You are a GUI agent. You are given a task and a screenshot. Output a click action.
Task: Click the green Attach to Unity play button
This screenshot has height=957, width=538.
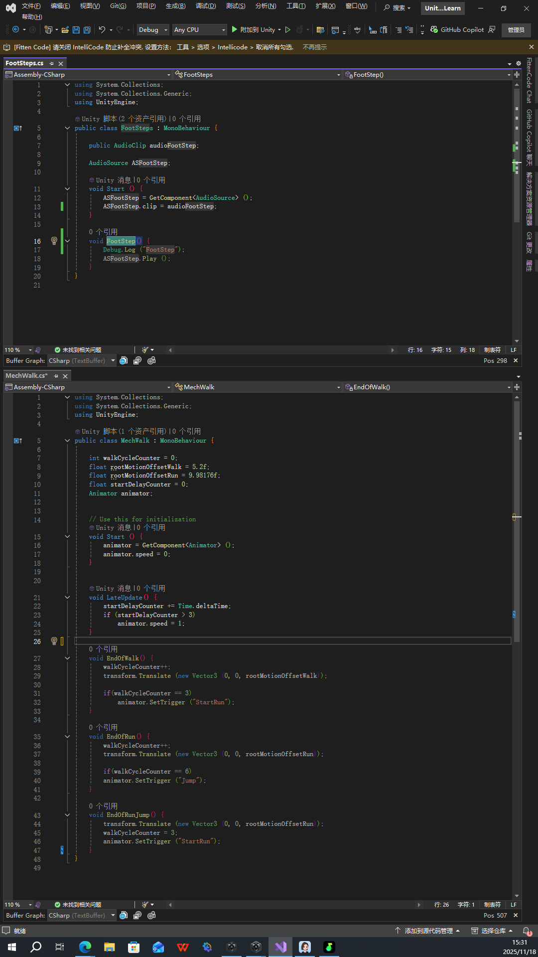pos(235,30)
